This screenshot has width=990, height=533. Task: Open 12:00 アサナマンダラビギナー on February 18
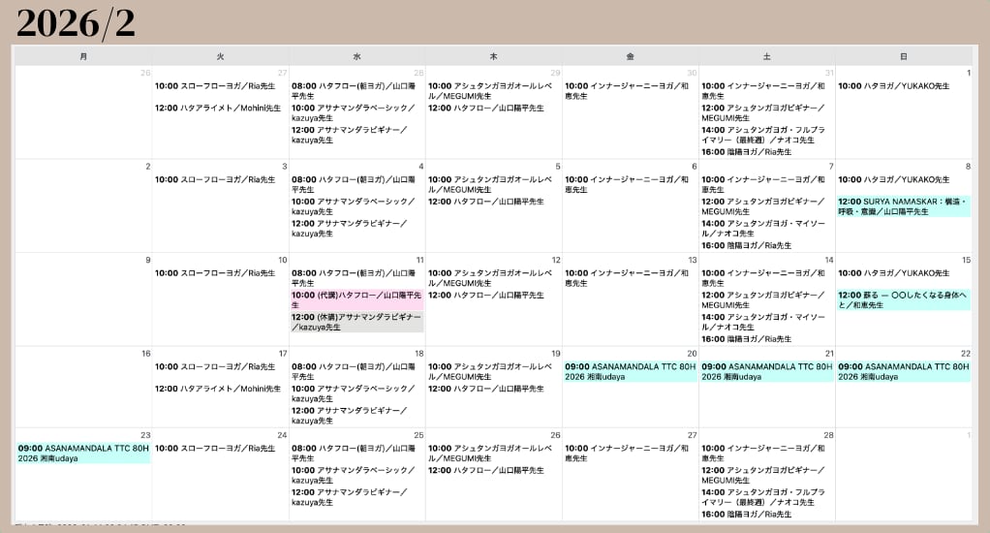point(351,416)
